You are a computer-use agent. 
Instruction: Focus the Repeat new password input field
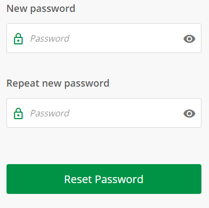tap(104, 113)
